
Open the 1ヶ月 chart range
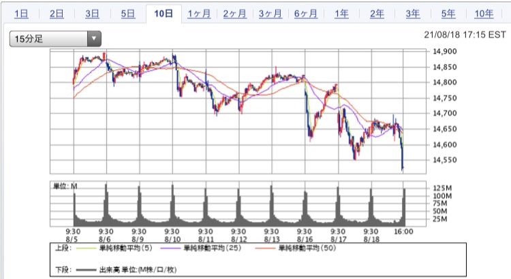(199, 14)
